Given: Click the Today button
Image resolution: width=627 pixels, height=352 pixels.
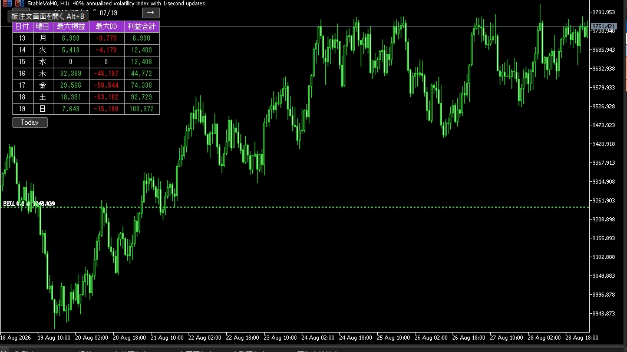Looking at the screenshot, I should coord(30,122).
